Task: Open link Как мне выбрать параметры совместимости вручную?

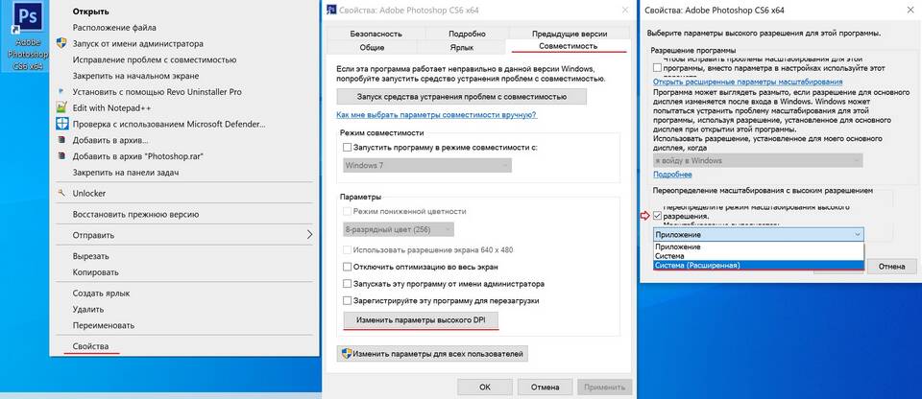Action: (x=436, y=115)
